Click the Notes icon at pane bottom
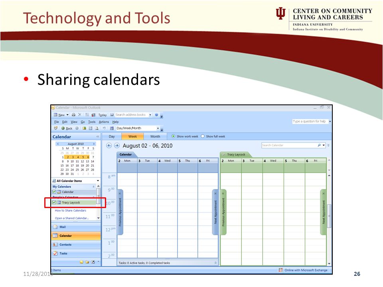 click(81, 262)
